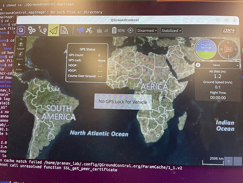Click the Indian Ocean map label
The width and height of the screenshot is (243, 183).
(225, 126)
